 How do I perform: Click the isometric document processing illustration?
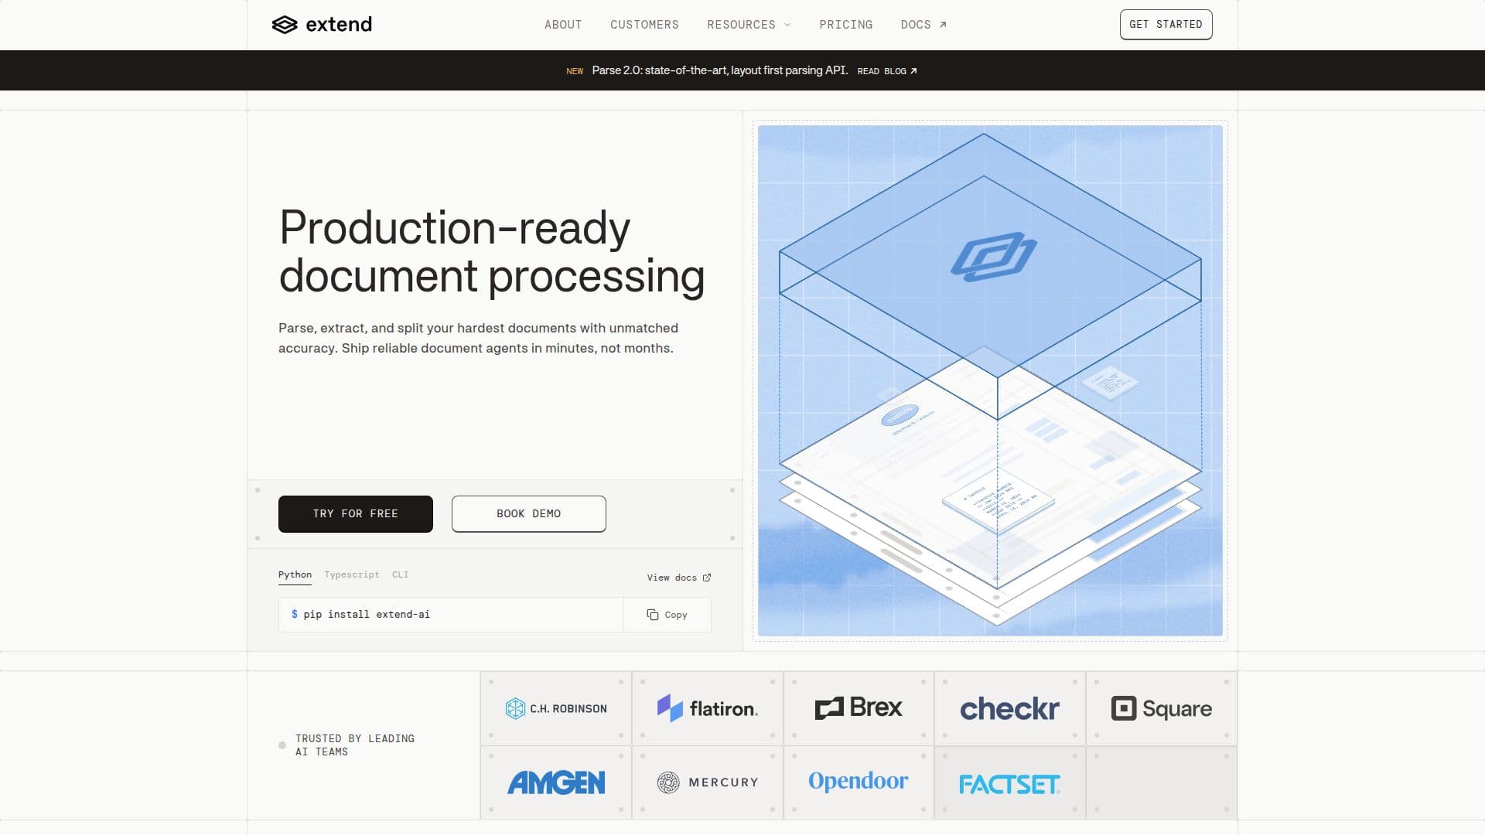pyautogui.click(x=990, y=380)
